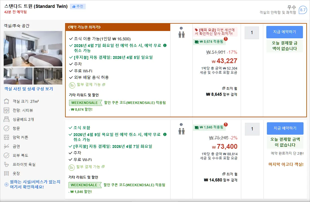This screenshot has height=202, width=310.
Task: Click the coupon icon next to ₩1,846 적용됨
Action: (x=196, y=128)
